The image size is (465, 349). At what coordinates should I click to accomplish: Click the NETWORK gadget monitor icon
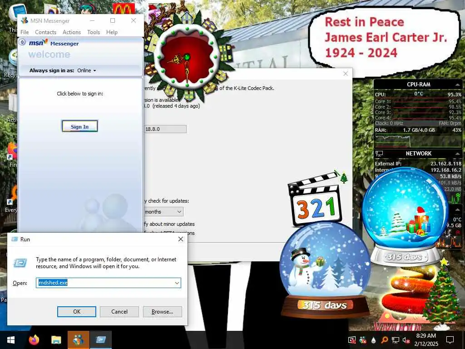[x=379, y=154]
